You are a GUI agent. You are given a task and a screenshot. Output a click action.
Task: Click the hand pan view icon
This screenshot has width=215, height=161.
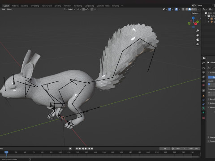click(x=198, y=35)
